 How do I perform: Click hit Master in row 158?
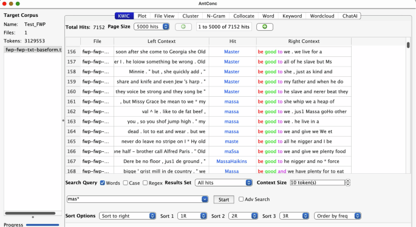[x=231, y=71]
